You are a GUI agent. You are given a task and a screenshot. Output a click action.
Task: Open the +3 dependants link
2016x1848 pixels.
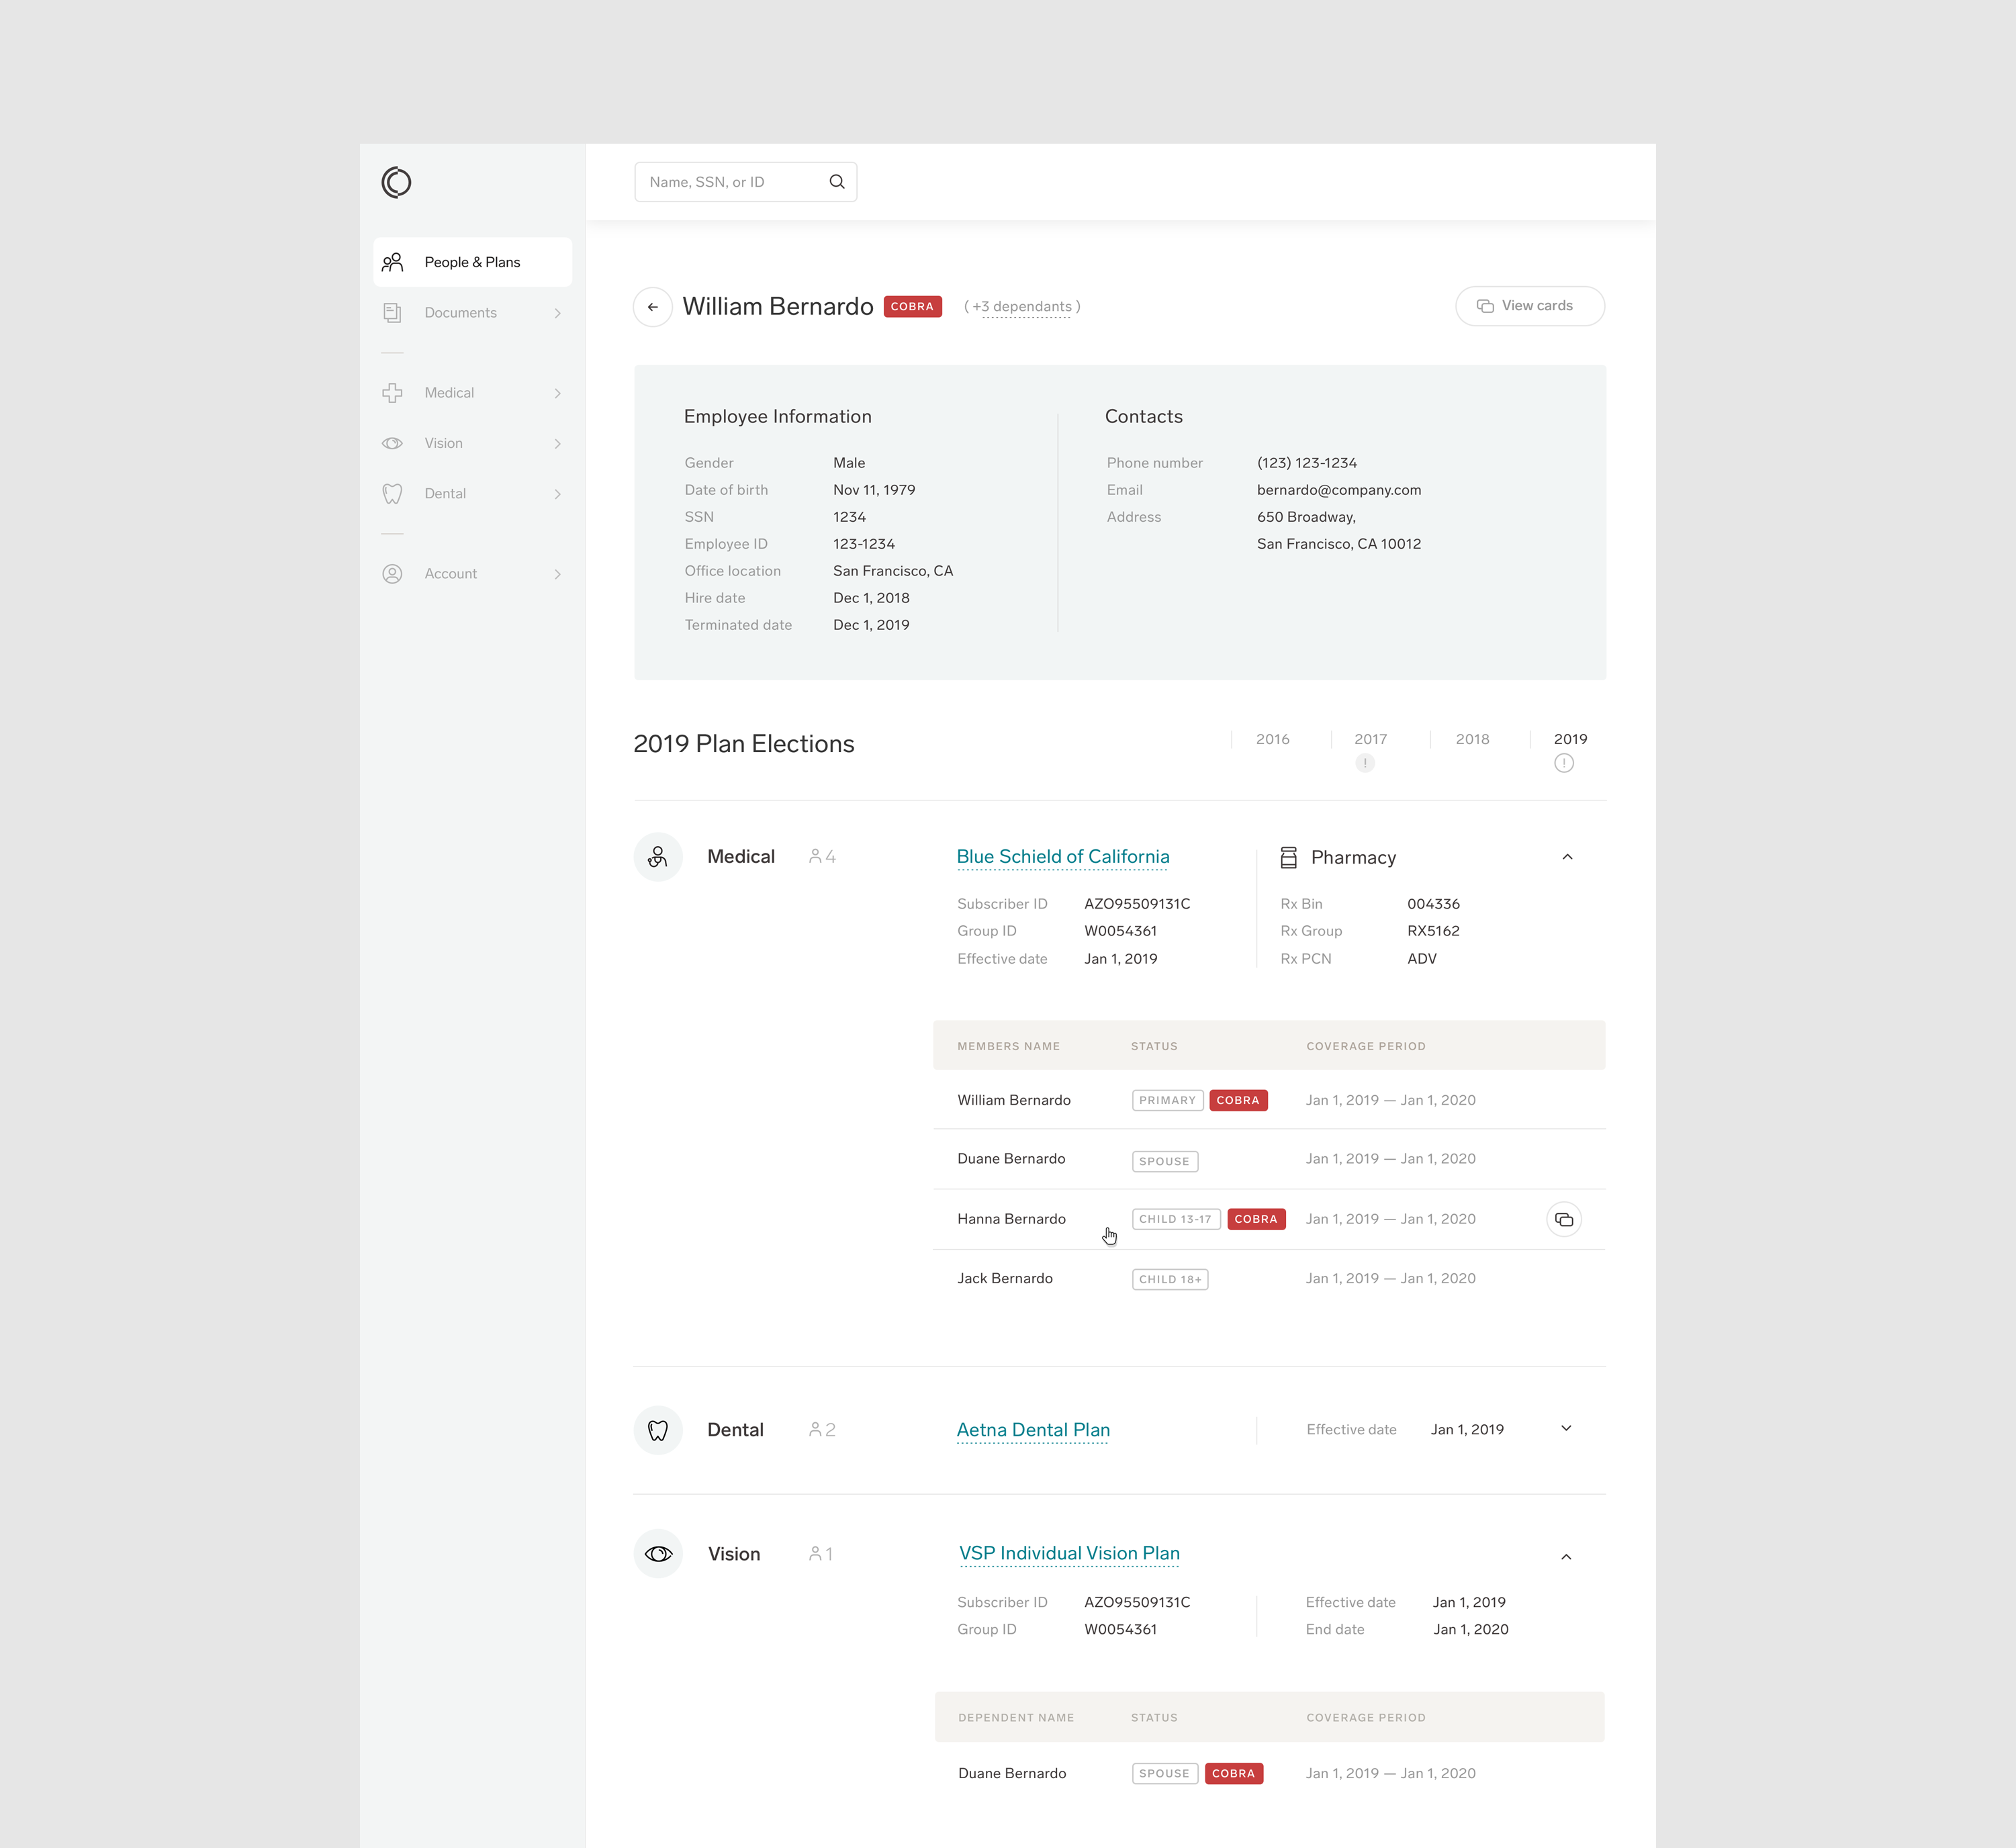1025,307
